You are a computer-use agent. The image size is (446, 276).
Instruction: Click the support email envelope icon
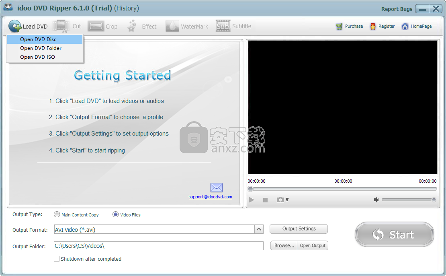[x=217, y=187]
